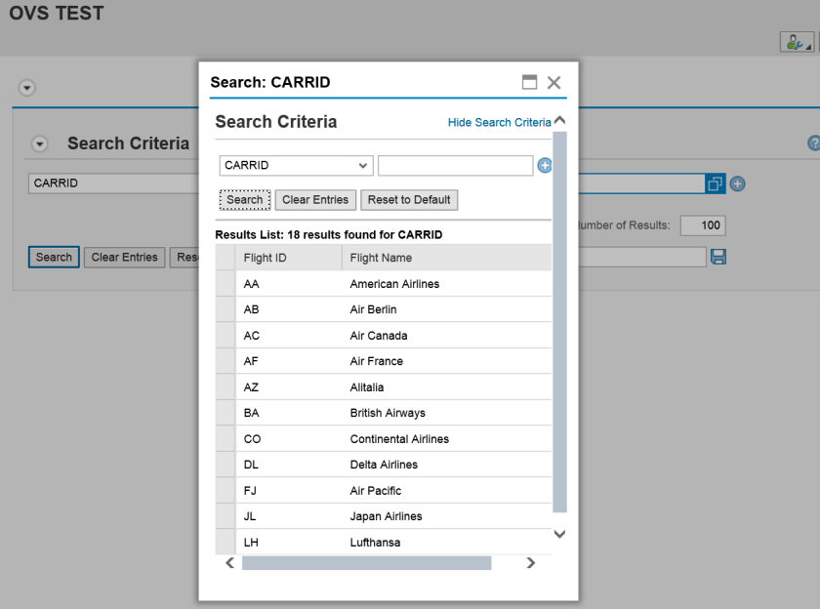Click the value help icon in background field
820x609 pixels.
coord(715,183)
